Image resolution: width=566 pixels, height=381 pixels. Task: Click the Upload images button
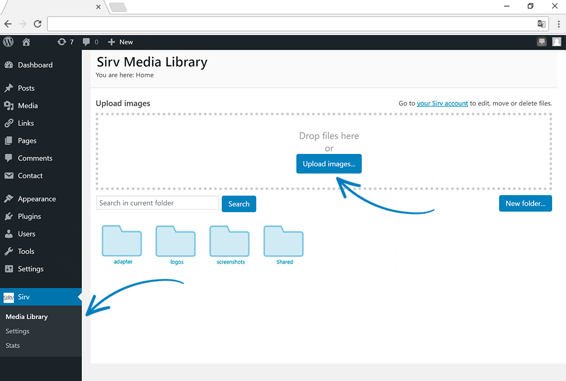[x=329, y=164]
